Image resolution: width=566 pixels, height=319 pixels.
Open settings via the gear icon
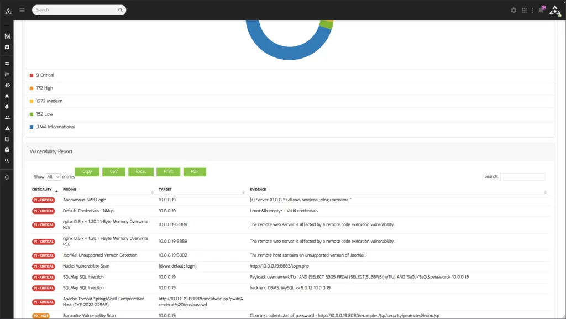click(513, 11)
